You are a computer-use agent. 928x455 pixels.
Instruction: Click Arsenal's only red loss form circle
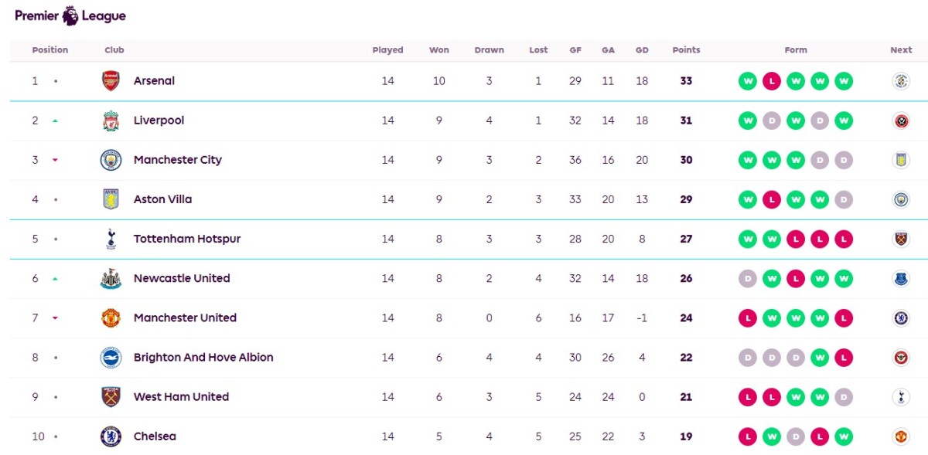point(772,81)
